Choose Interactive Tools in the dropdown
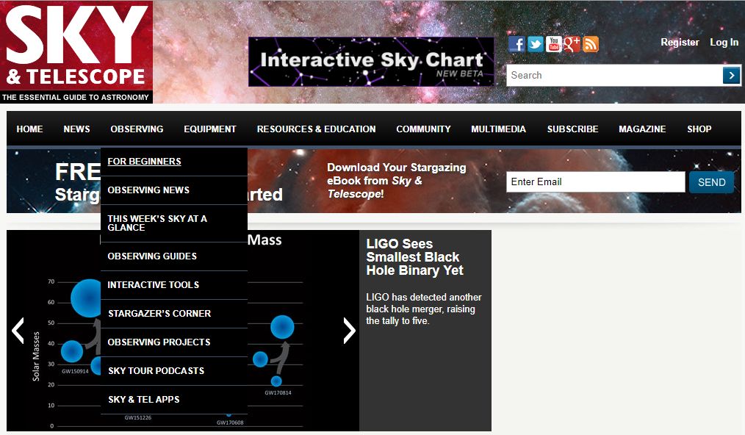Image resolution: width=745 pixels, height=435 pixels. tap(174, 285)
